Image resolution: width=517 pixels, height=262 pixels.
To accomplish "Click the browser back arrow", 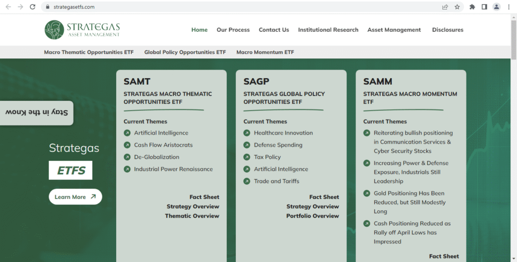I will pyautogui.click(x=8, y=7).
